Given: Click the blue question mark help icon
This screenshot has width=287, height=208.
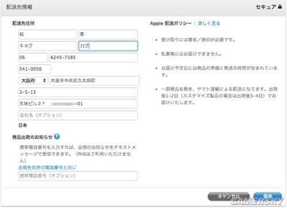Looking at the screenshot, I should [57, 137].
